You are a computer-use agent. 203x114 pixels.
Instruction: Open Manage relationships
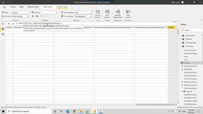[118, 14]
